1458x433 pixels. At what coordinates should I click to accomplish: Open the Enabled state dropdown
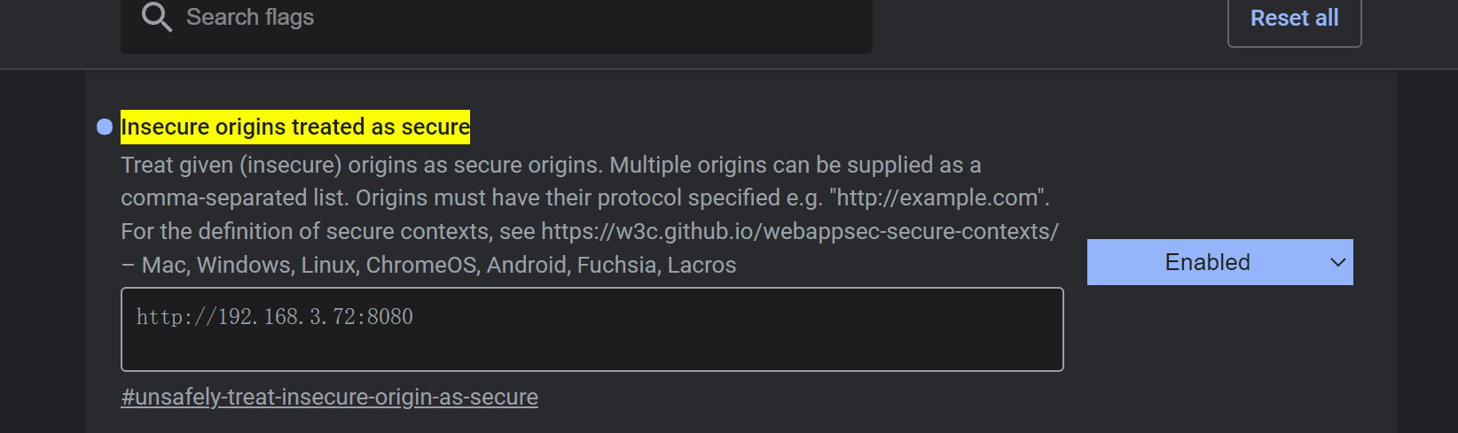tap(1220, 262)
